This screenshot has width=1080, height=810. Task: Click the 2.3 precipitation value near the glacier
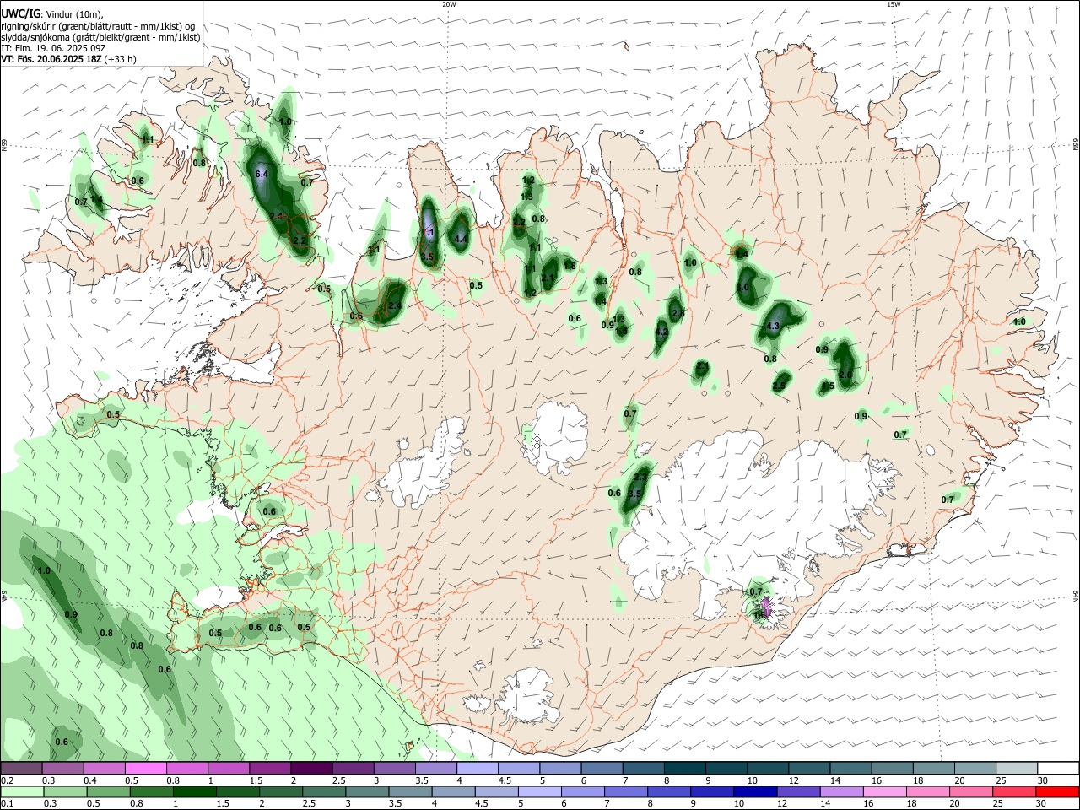[x=640, y=478]
